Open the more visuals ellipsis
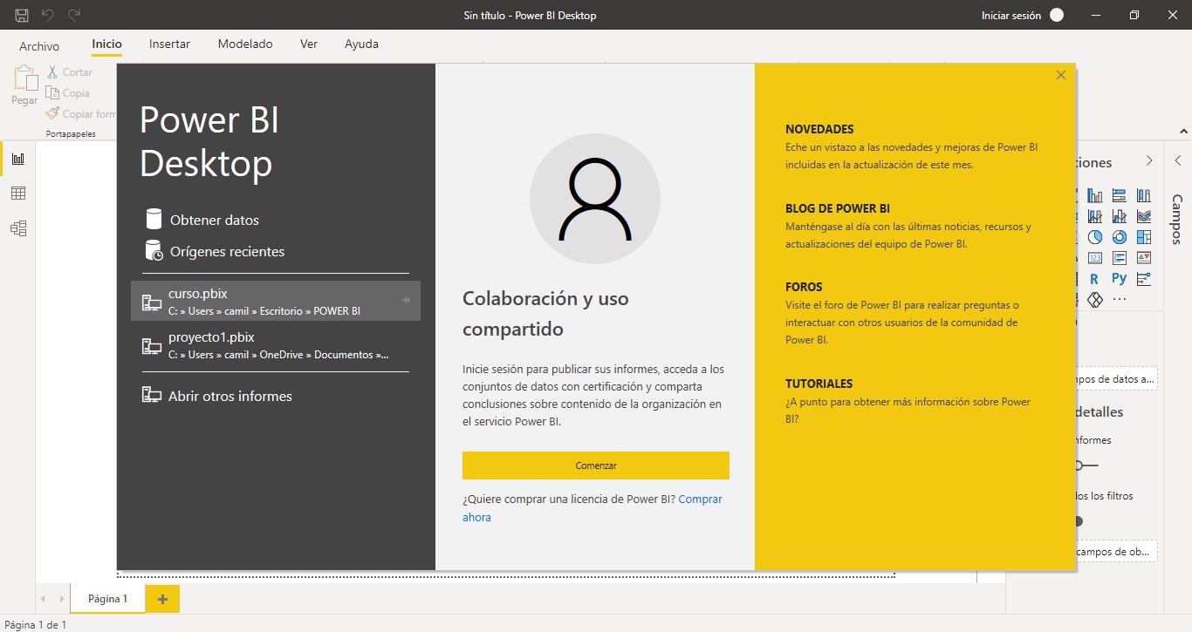The image size is (1192, 632). click(1120, 300)
